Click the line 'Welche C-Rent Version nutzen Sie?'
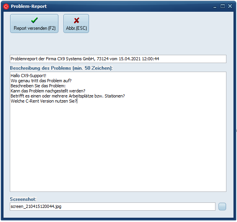This screenshot has height=222, width=237. [43, 101]
